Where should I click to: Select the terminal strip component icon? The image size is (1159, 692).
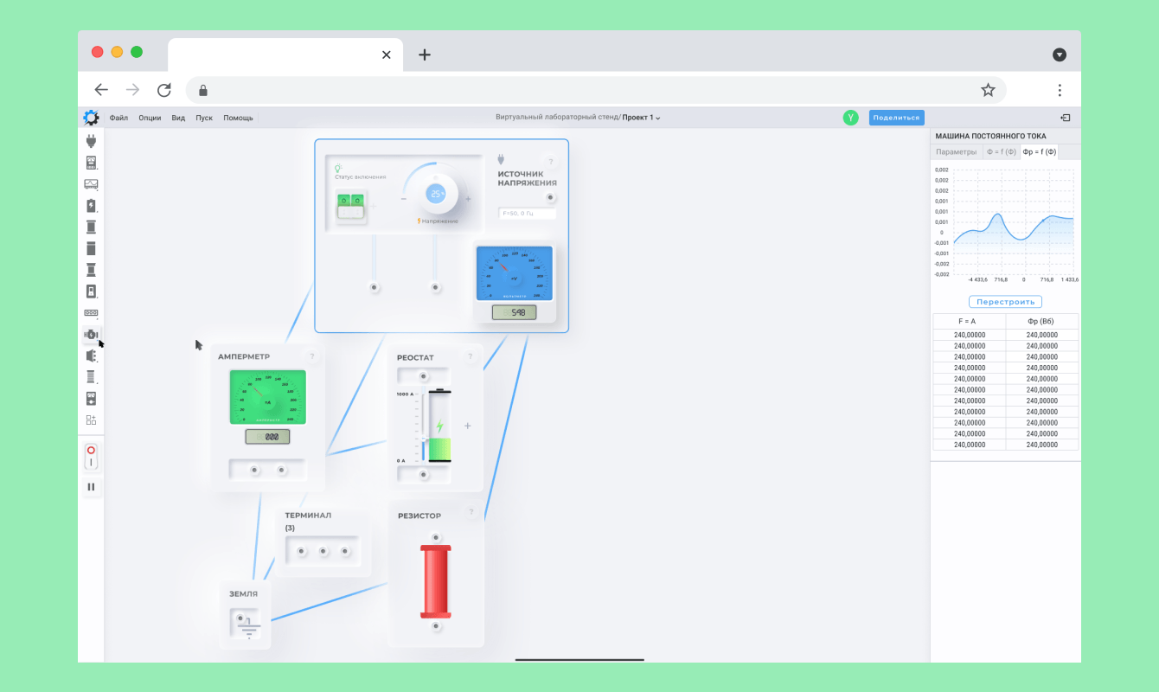tap(91, 313)
